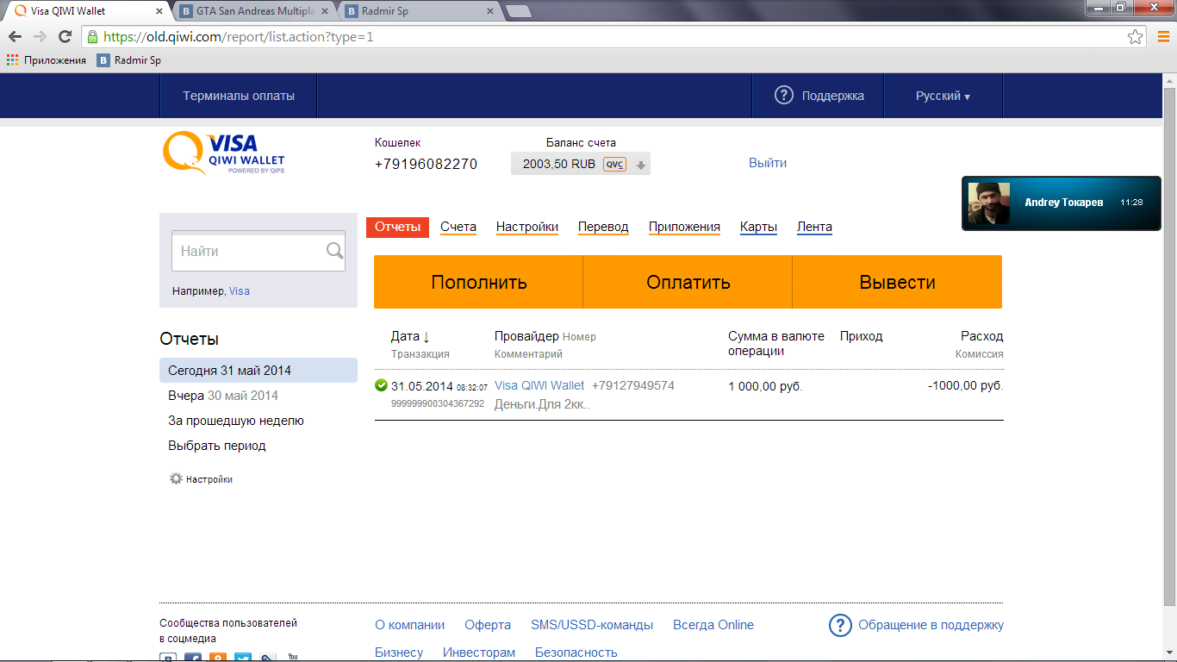This screenshot has width=1177, height=662.
Task: Open the О компании footer link
Action: 410,625
